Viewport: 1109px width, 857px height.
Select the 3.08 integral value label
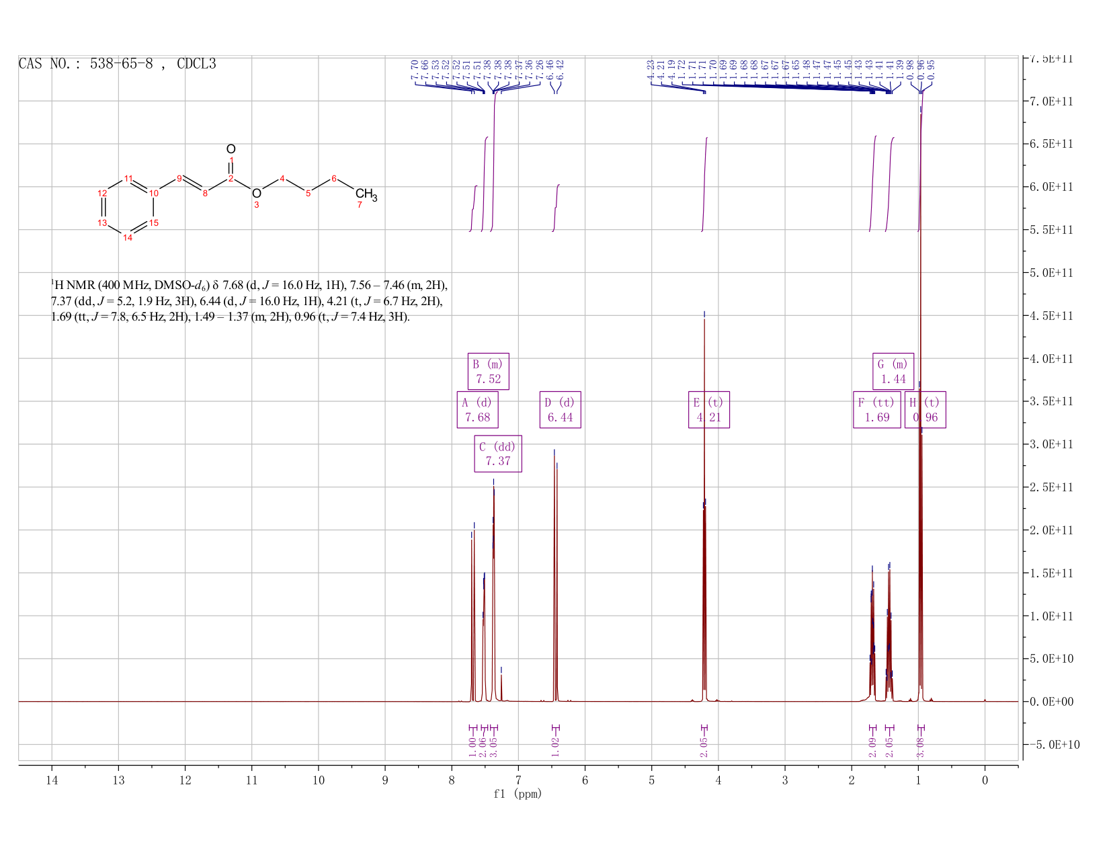click(921, 745)
